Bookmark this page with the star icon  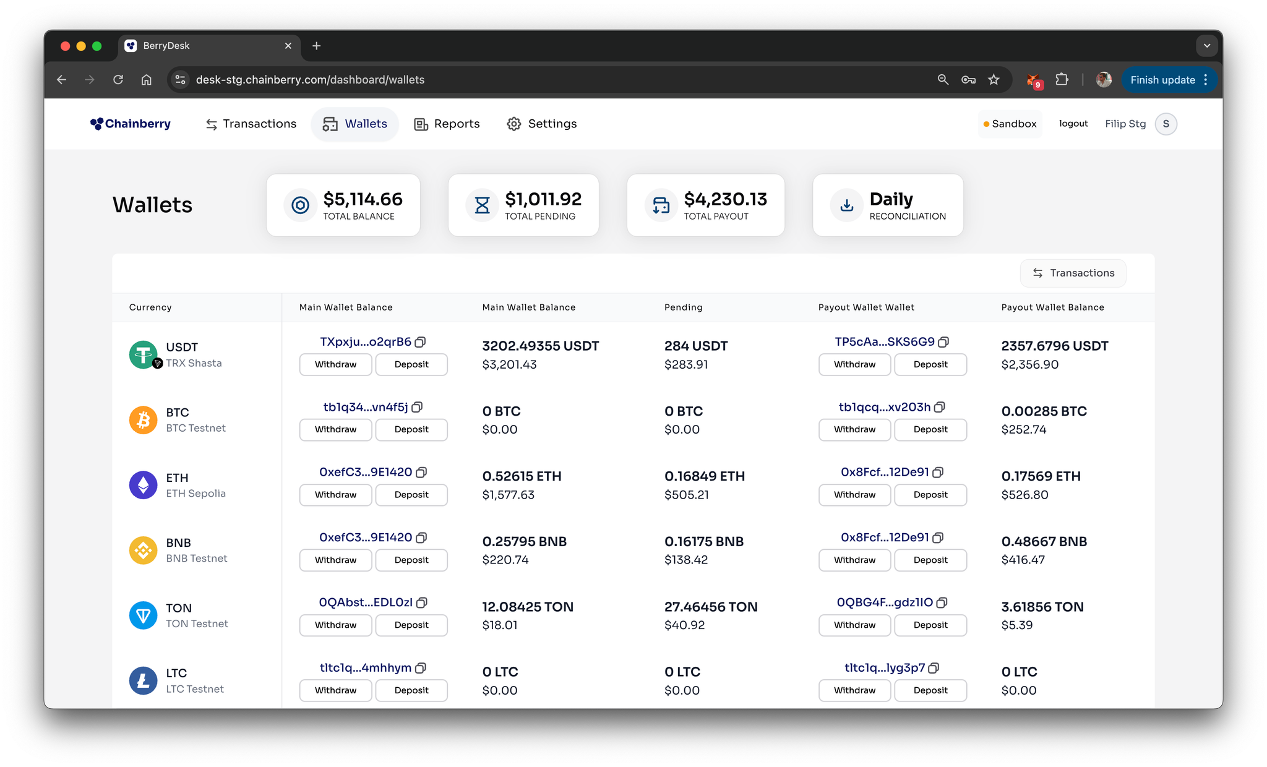[994, 80]
